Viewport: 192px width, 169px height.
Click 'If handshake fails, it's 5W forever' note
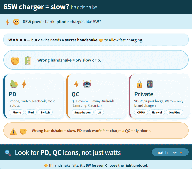click(99, 166)
